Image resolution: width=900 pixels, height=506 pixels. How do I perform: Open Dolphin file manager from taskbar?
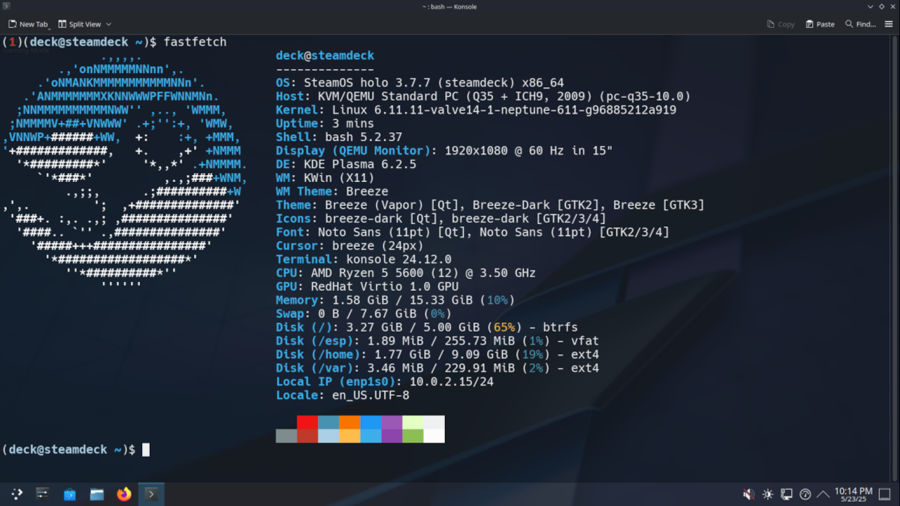coord(97,494)
